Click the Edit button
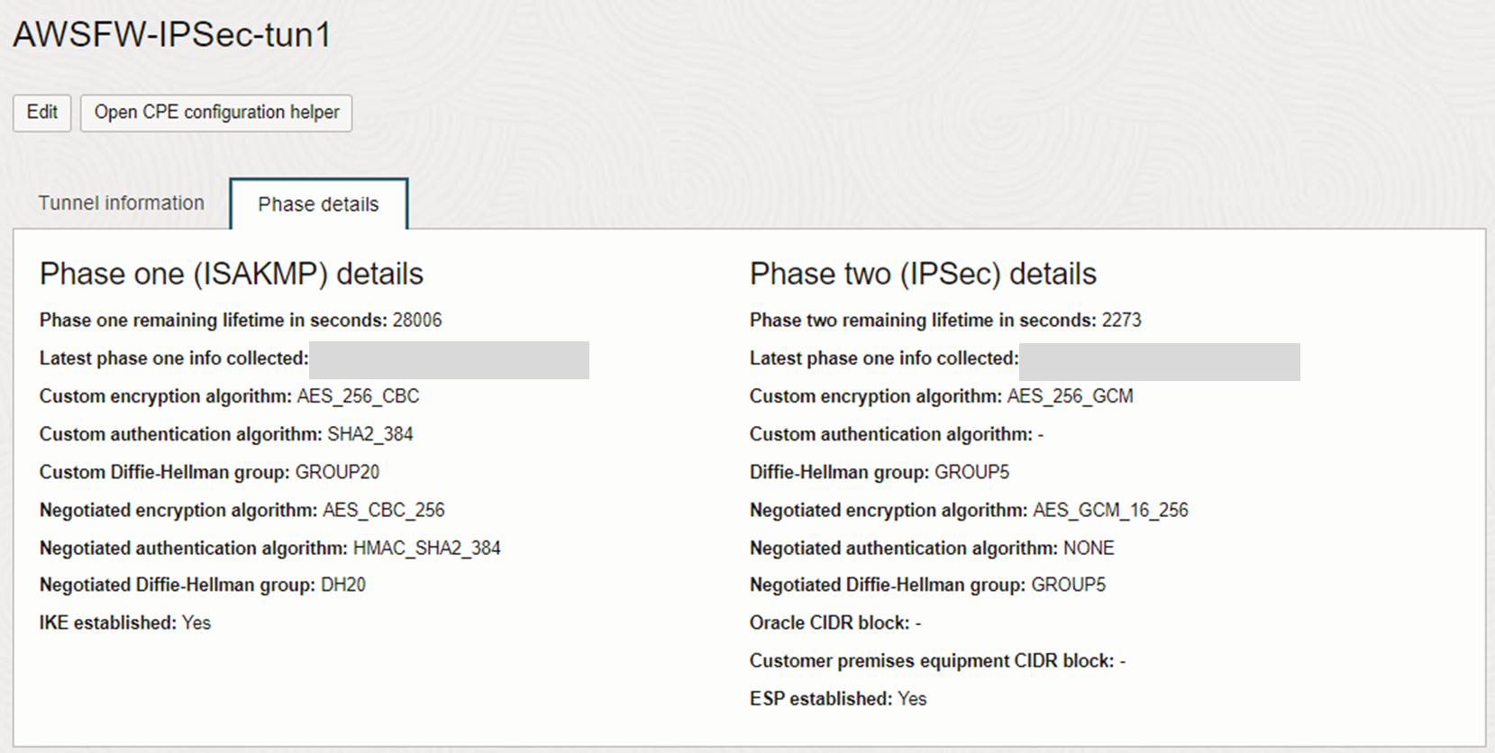The image size is (1495, 753). pyautogui.click(x=41, y=113)
